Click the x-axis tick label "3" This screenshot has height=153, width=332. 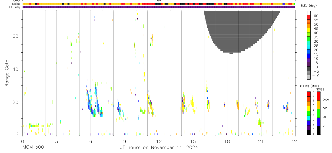[56, 141]
